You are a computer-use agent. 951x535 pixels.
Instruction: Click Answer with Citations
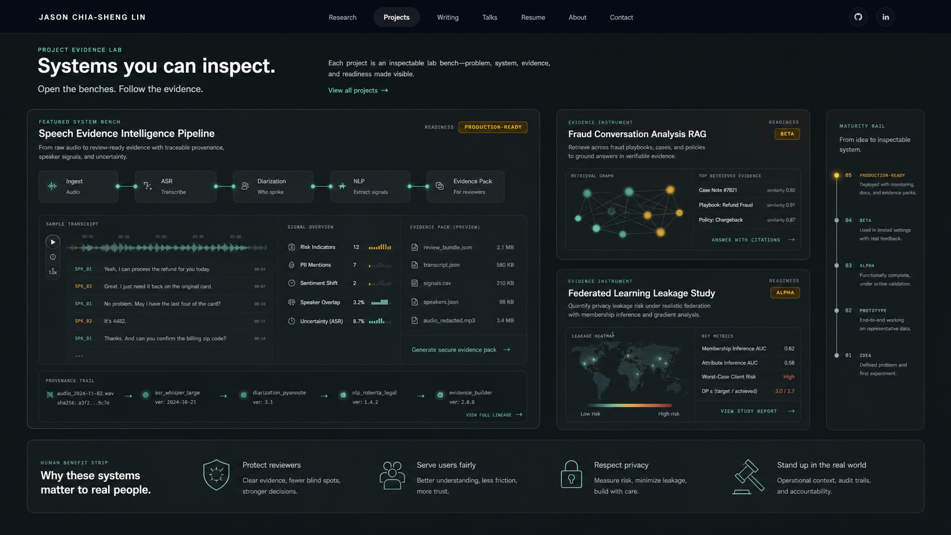pos(753,240)
